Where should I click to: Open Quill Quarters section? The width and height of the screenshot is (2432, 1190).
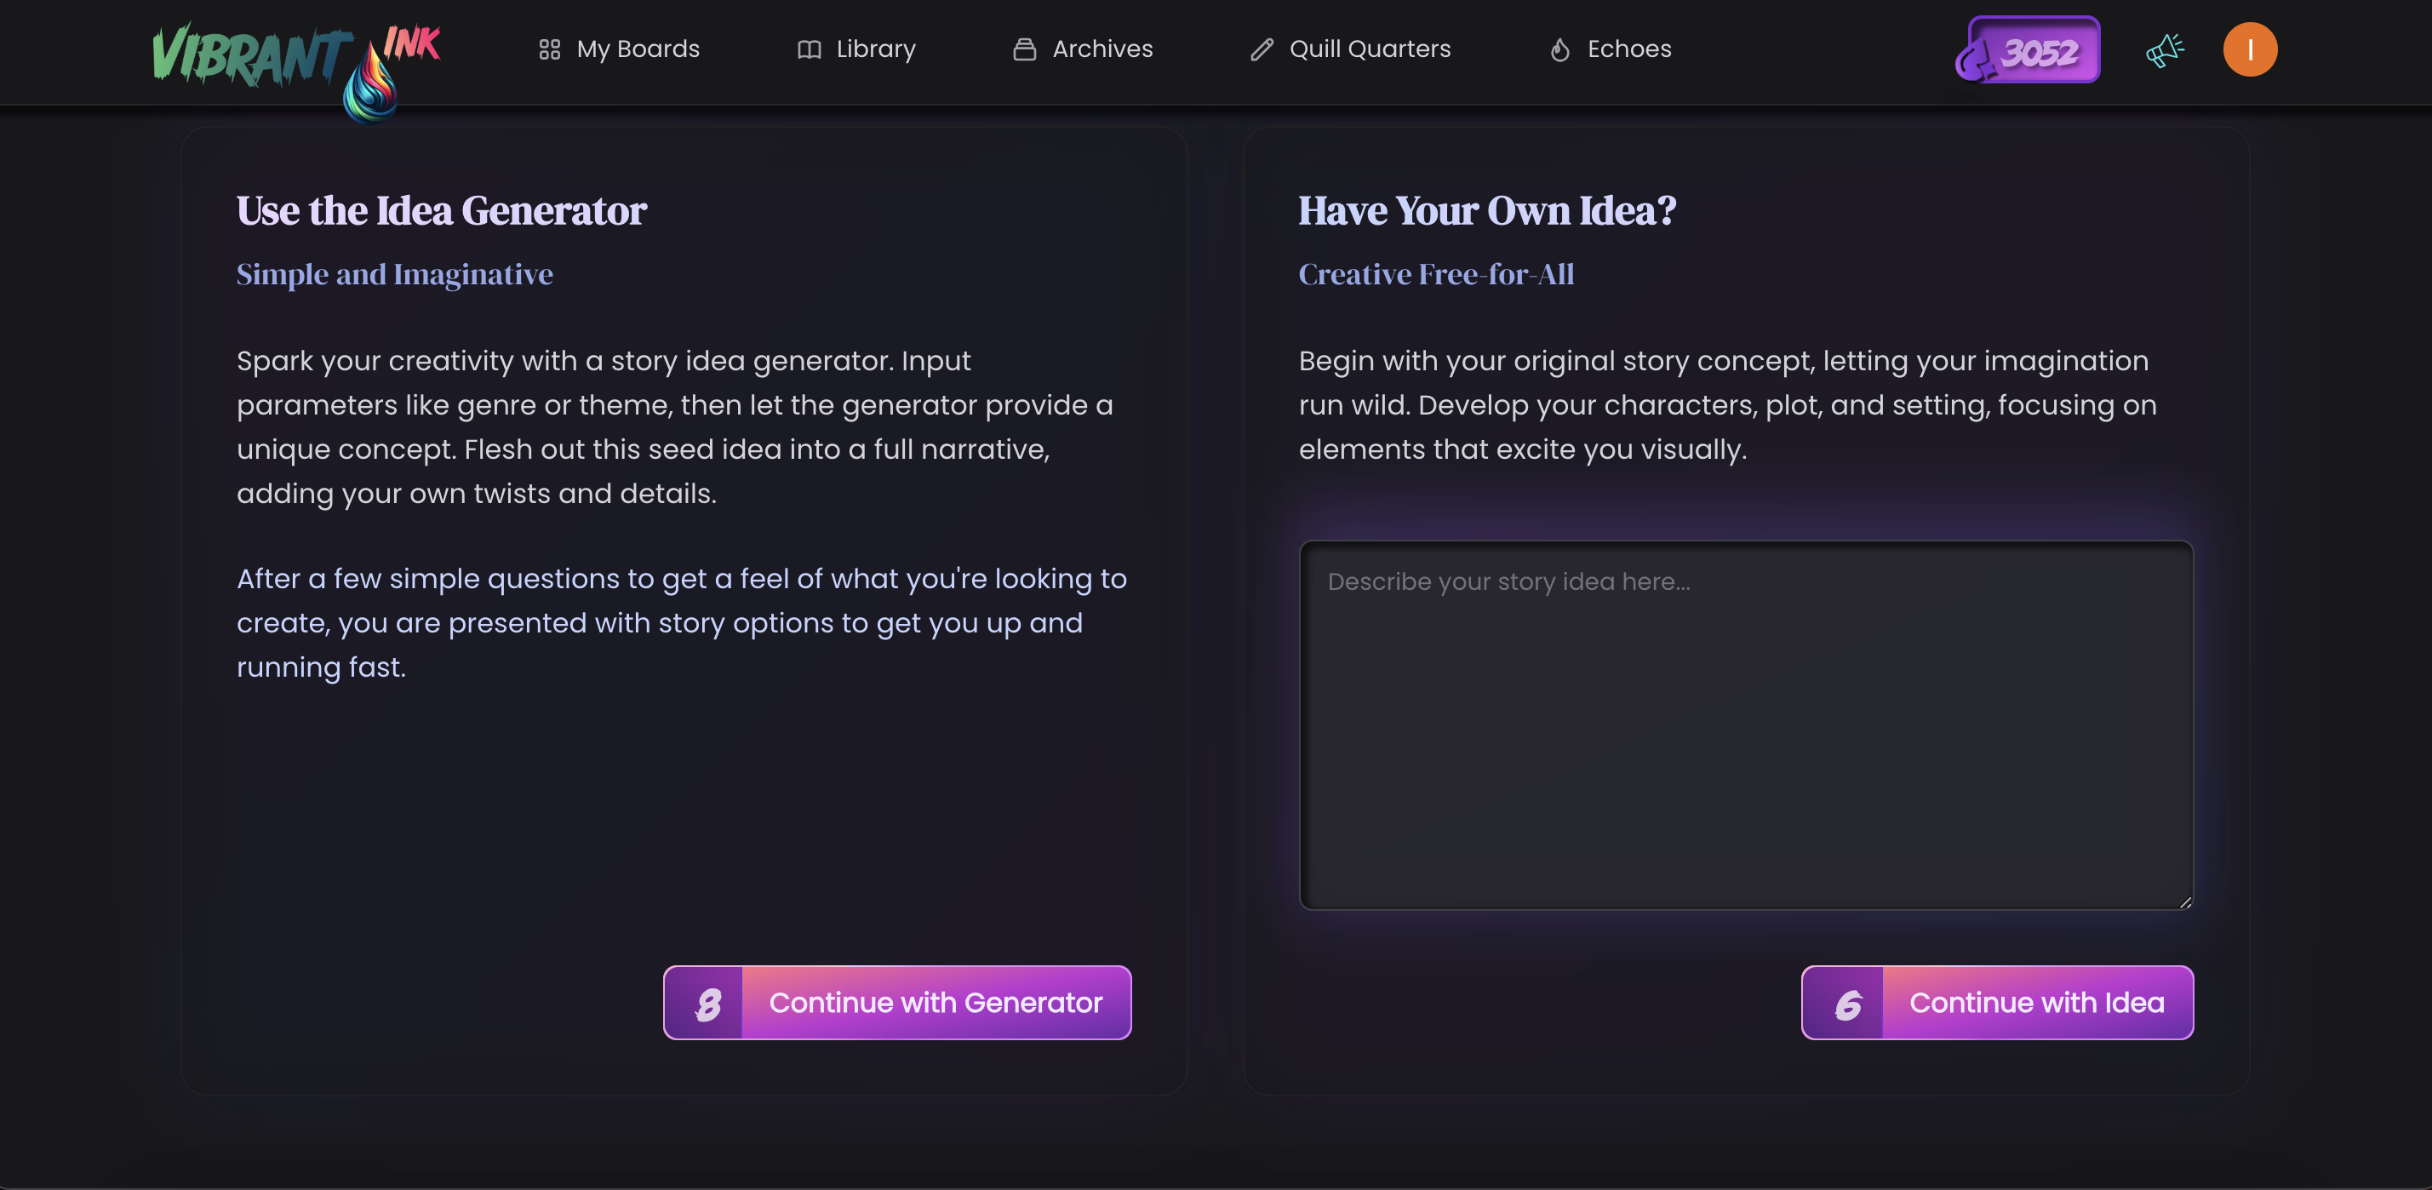click(1369, 49)
